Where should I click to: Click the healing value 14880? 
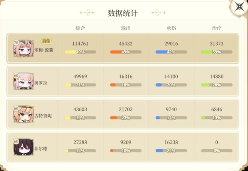click(217, 77)
